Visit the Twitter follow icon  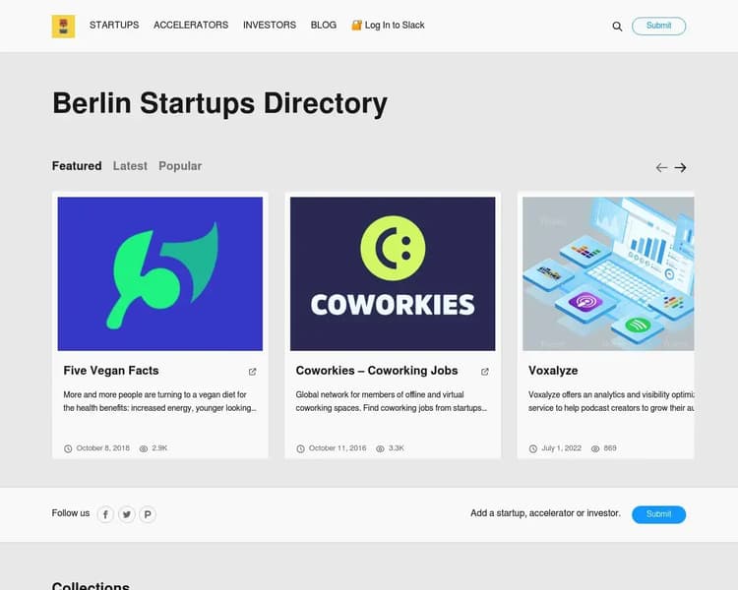click(127, 514)
